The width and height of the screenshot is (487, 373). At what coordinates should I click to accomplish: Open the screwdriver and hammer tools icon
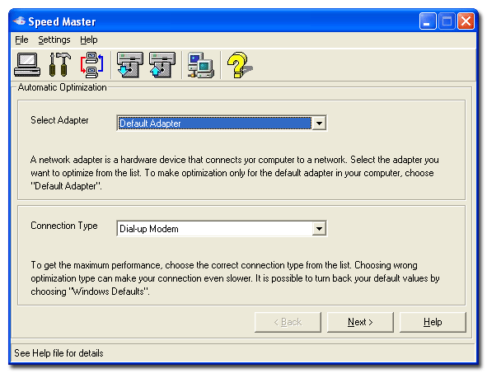(60, 64)
